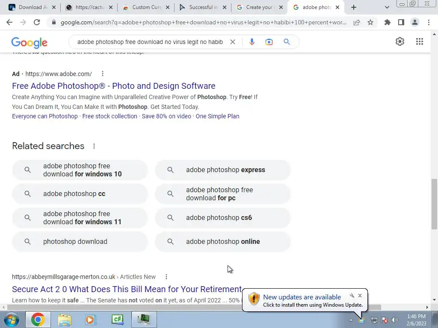Open the Windows Start menu
The height and width of the screenshot is (328, 438).
point(11,319)
